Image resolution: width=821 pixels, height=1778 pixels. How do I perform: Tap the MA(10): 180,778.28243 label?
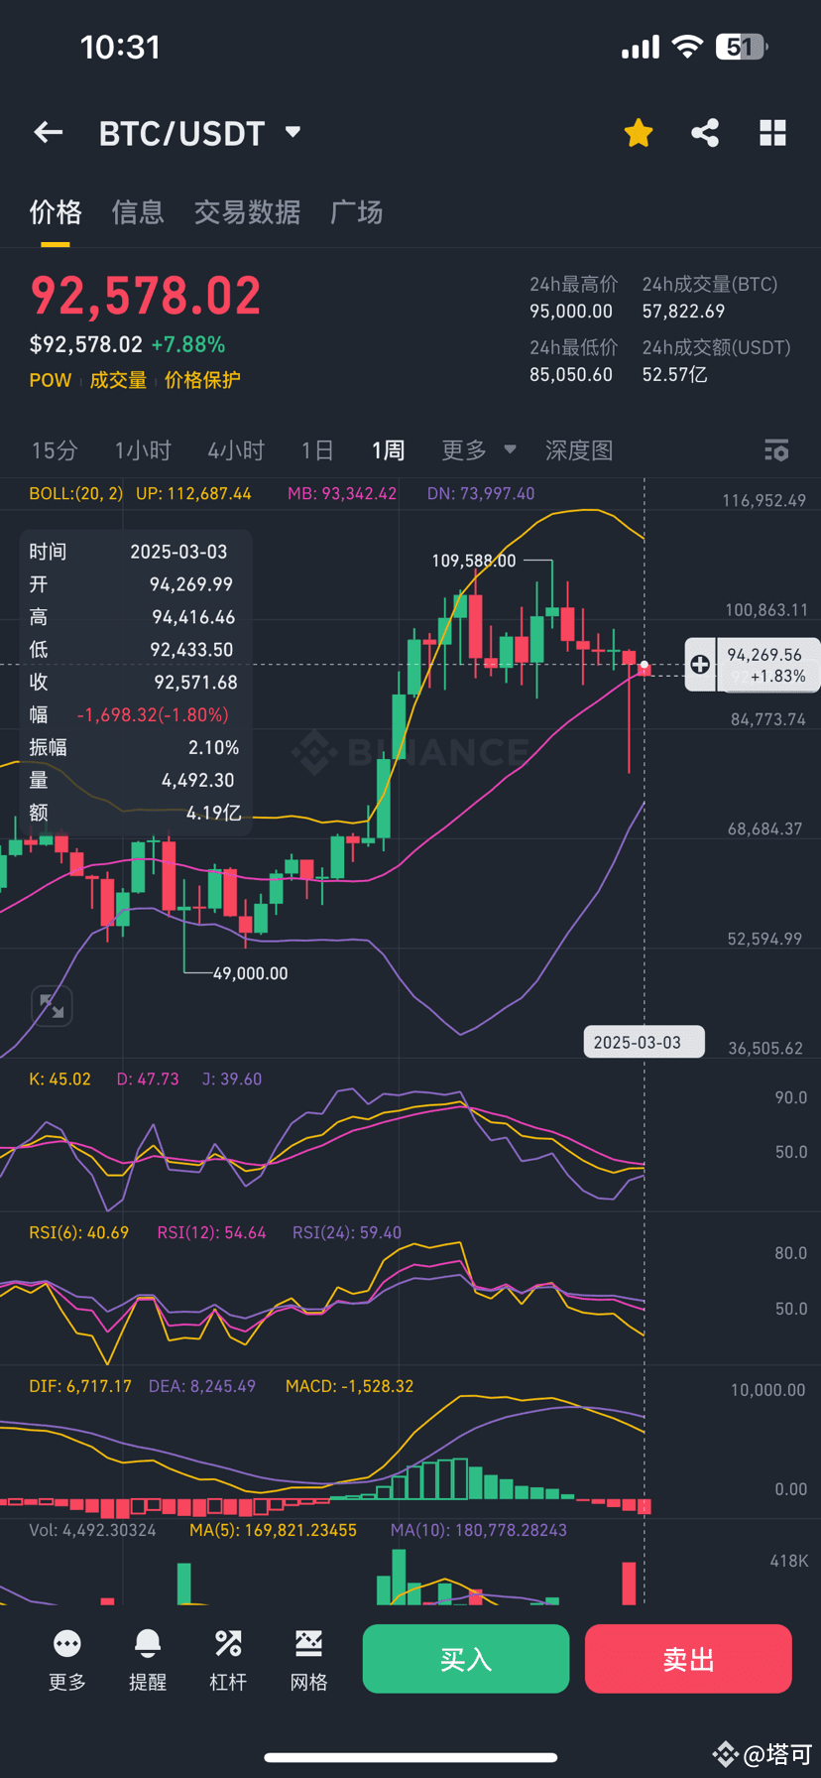point(479,1530)
